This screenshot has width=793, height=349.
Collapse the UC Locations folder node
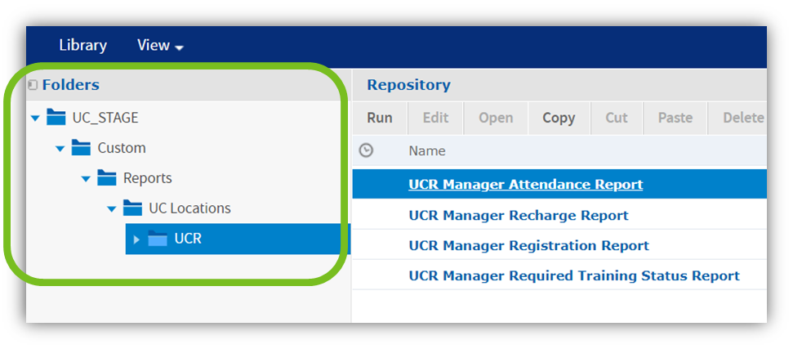pyautogui.click(x=111, y=209)
